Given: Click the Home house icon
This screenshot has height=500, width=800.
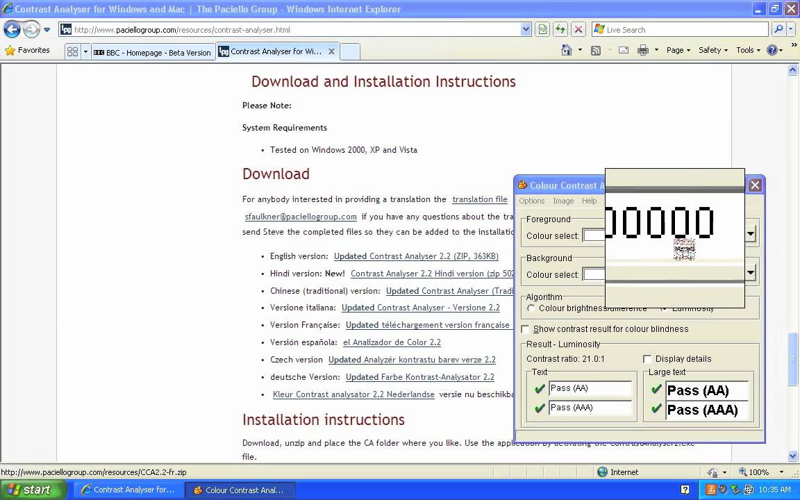Looking at the screenshot, I should (x=567, y=50).
